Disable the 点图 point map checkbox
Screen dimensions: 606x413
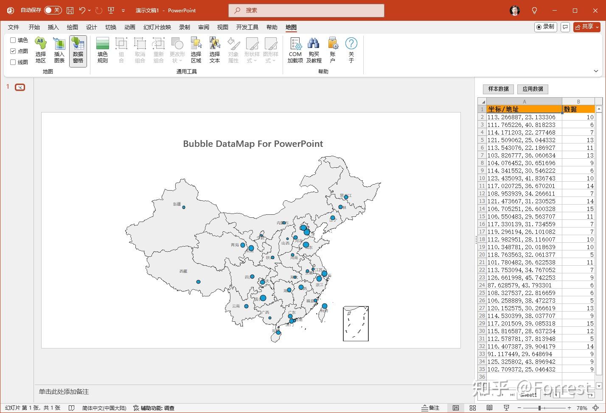tap(13, 51)
